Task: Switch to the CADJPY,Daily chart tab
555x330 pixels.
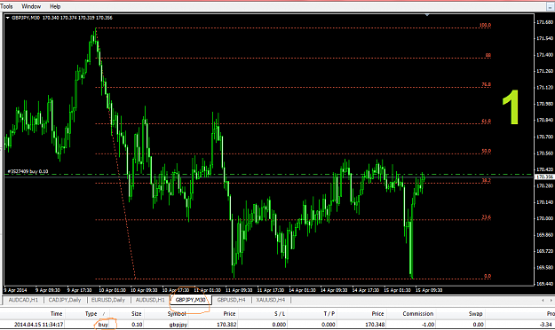Action: point(65,300)
